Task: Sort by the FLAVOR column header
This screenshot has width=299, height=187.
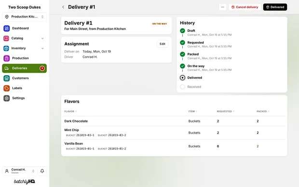Action: click(x=70, y=111)
